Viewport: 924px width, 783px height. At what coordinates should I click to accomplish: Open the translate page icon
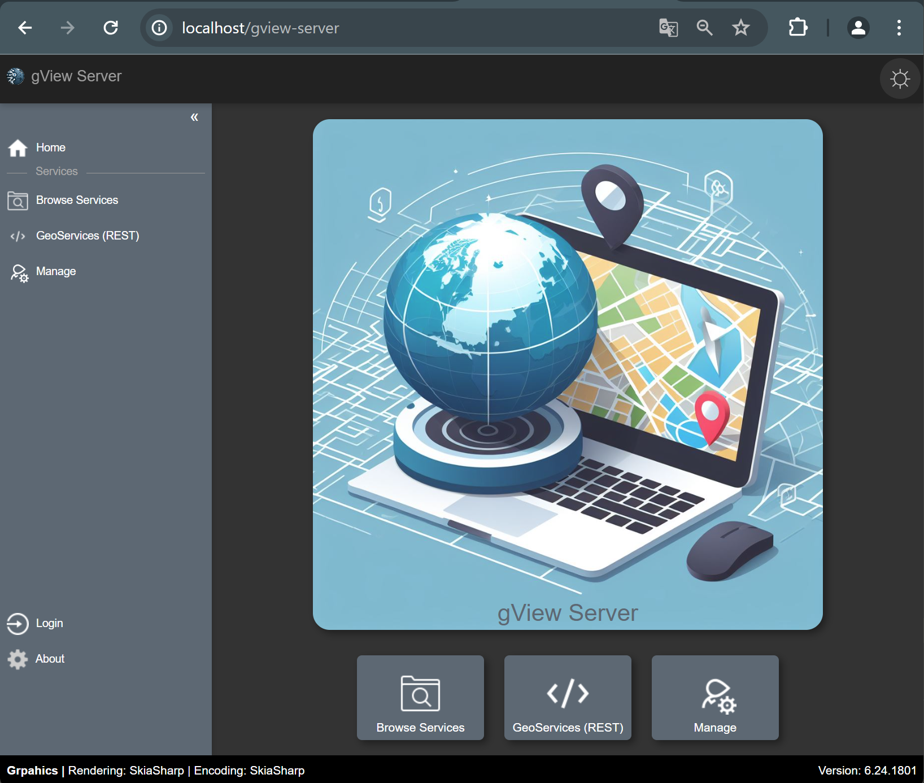668,28
